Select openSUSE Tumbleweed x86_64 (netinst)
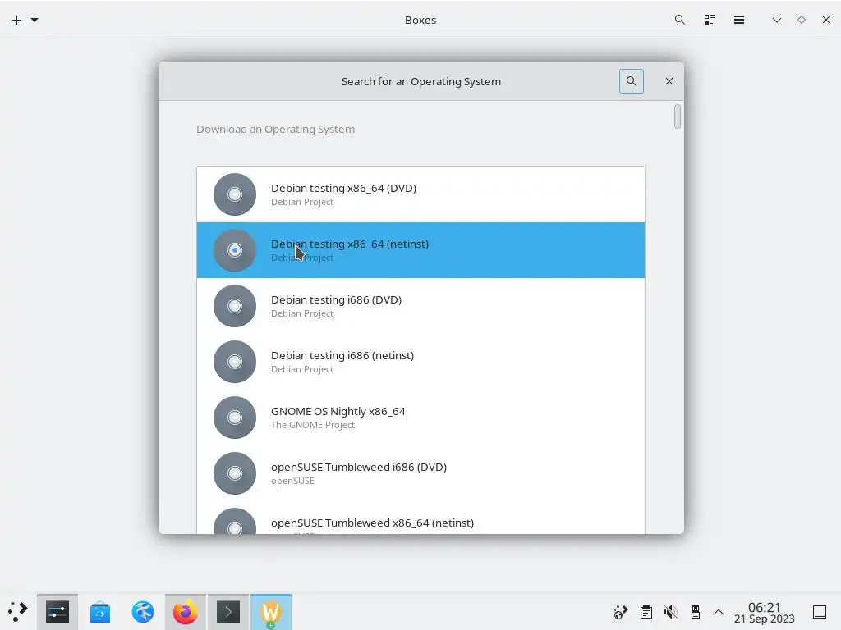841x630 pixels. [420, 518]
